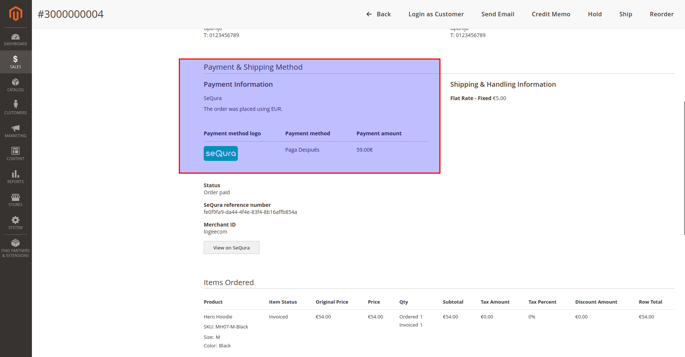
Task: Create a Credit Memo for this order
Action: point(551,14)
